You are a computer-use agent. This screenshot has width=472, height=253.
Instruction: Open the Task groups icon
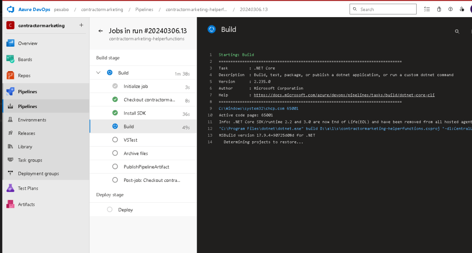10,160
